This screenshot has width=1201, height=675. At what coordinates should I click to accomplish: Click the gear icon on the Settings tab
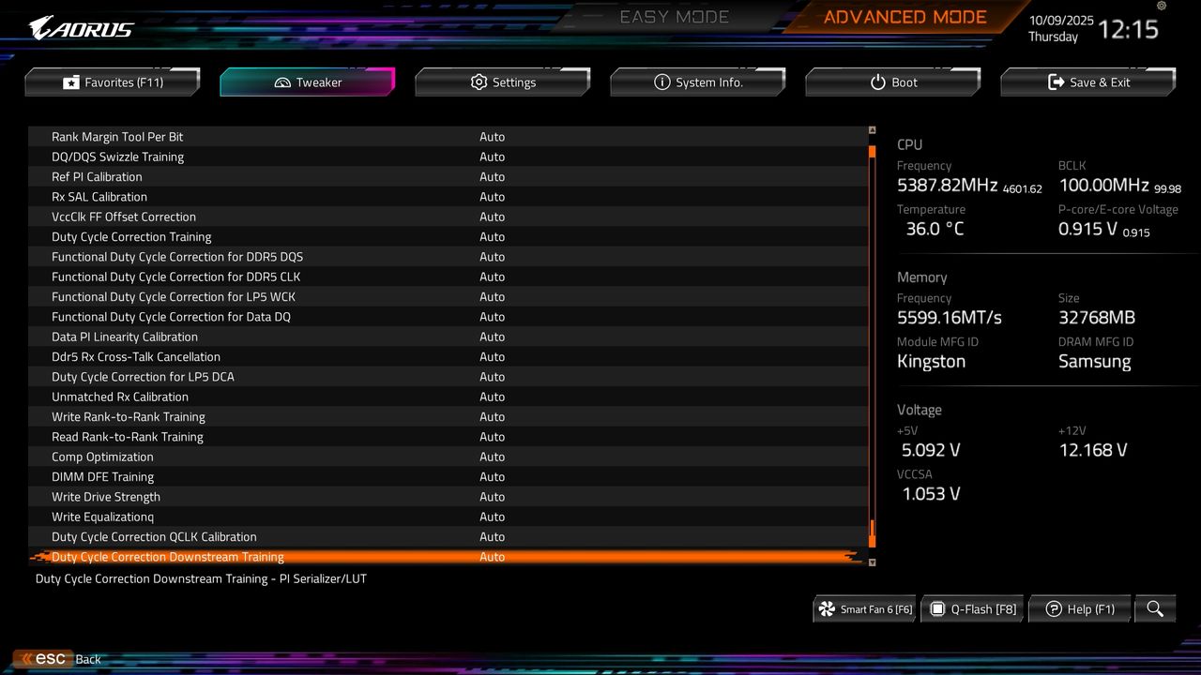479,82
